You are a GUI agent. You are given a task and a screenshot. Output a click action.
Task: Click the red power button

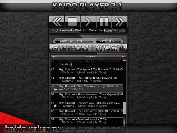point(122,48)
